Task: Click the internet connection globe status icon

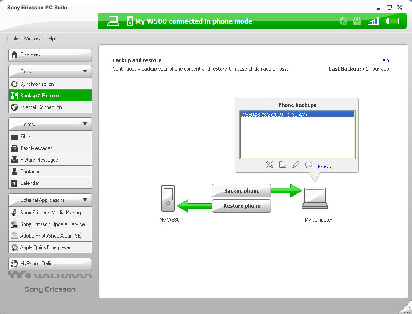Action: [x=343, y=21]
